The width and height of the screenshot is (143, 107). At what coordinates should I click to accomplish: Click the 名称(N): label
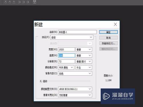coord(53,32)
